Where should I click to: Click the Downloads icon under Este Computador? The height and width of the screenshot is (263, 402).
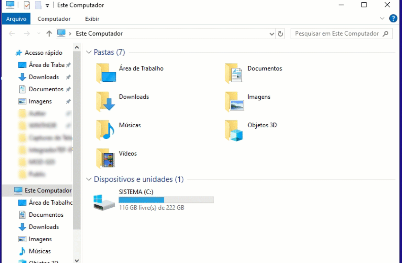(22, 227)
